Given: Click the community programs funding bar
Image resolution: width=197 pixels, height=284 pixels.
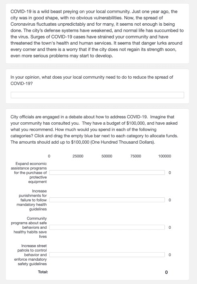Looking at the screenshot, I should [107, 227].
